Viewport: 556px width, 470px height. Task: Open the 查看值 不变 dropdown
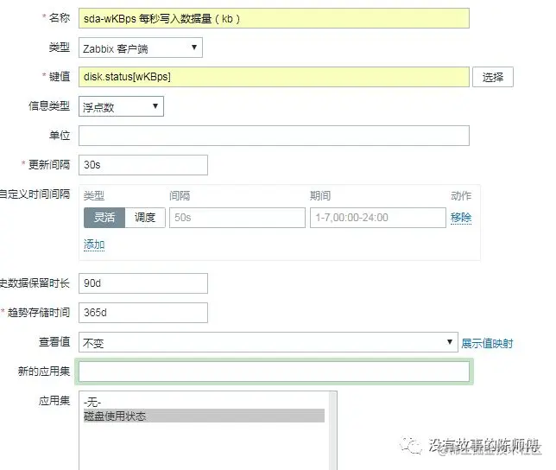click(268, 342)
